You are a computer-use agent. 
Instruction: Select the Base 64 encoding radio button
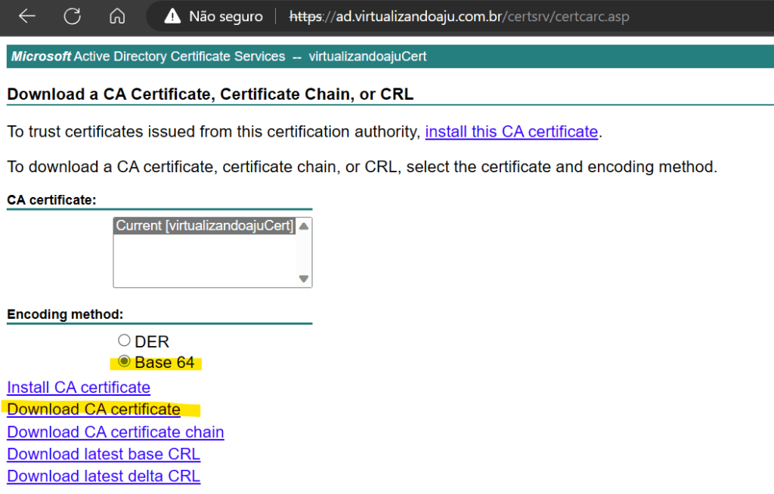click(x=125, y=362)
